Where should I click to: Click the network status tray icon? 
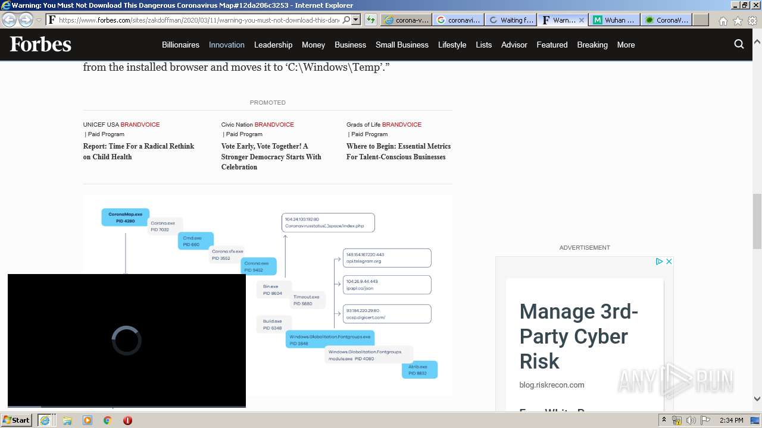tap(677, 420)
